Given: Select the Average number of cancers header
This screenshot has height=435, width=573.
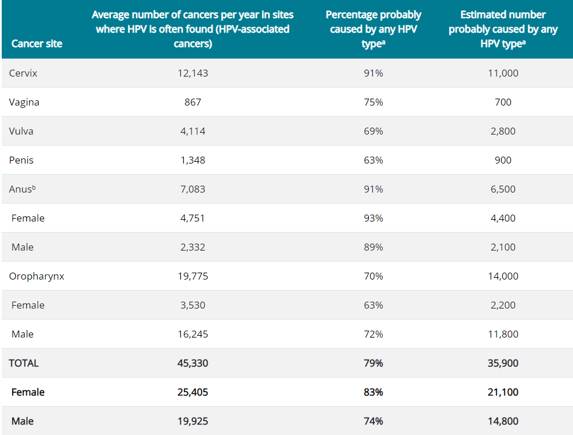Looking at the screenshot, I should (x=193, y=29).
